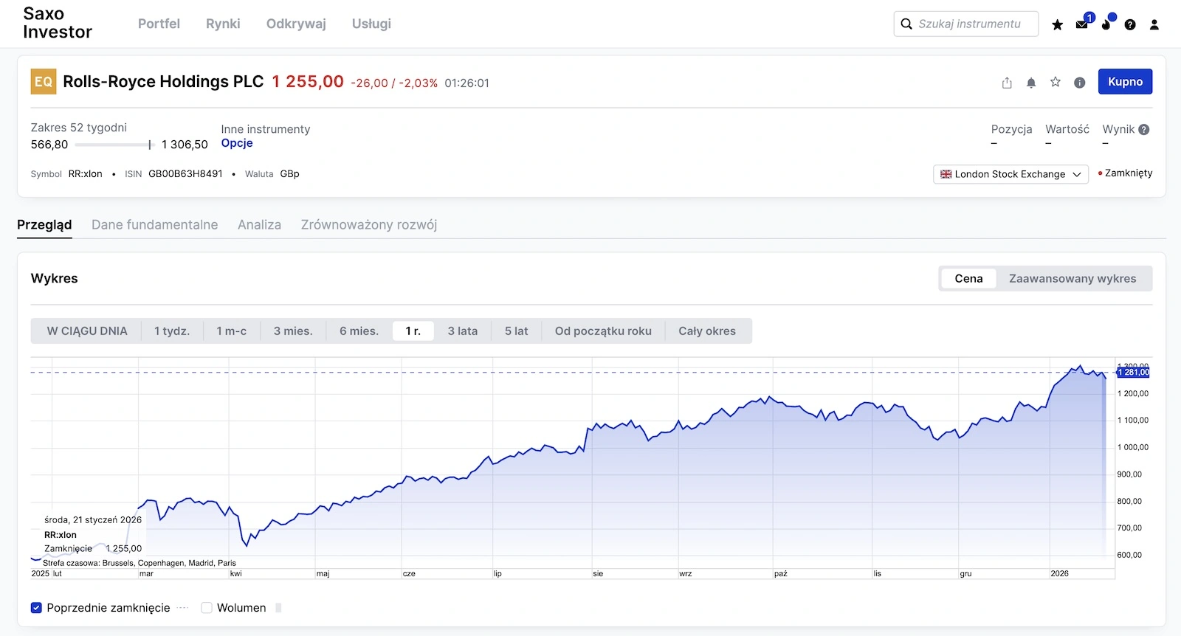This screenshot has width=1181, height=636.
Task: Open the Opcje link
Action: click(x=237, y=143)
